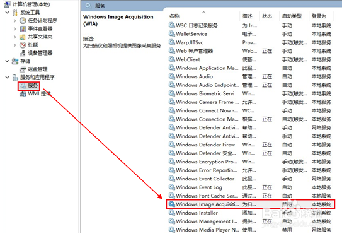The width and height of the screenshot is (342, 236).
Task: Expand the 性能 node
Action: click(15, 45)
